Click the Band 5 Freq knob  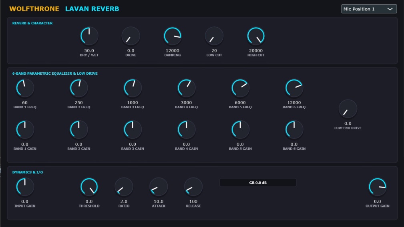[x=240, y=88]
